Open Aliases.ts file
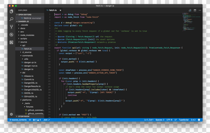The width and height of the screenshot is (210, 133). click(30, 76)
